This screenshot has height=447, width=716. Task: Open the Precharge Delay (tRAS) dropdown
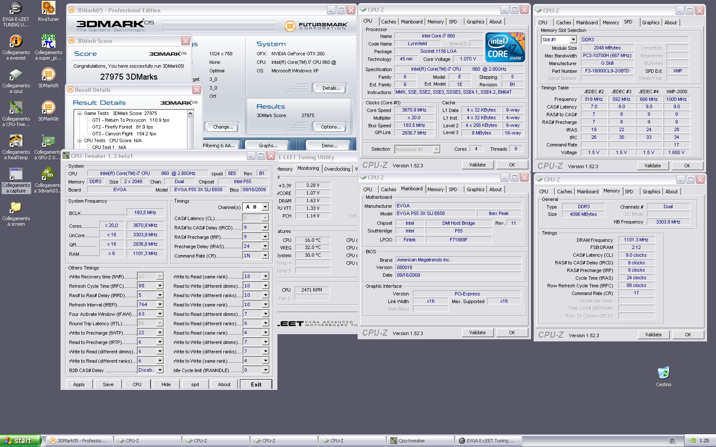pos(265,246)
